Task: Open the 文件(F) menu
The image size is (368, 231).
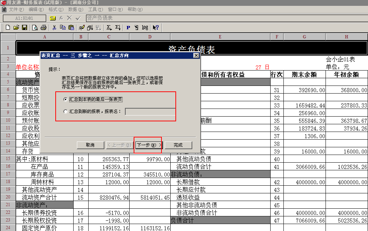Action: (x=16, y=10)
